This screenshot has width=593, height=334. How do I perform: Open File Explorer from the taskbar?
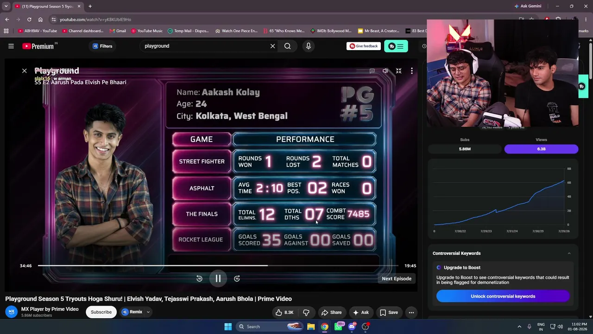coord(311,327)
